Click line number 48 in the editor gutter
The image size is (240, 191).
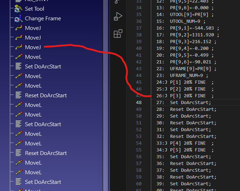click(x=138, y=103)
